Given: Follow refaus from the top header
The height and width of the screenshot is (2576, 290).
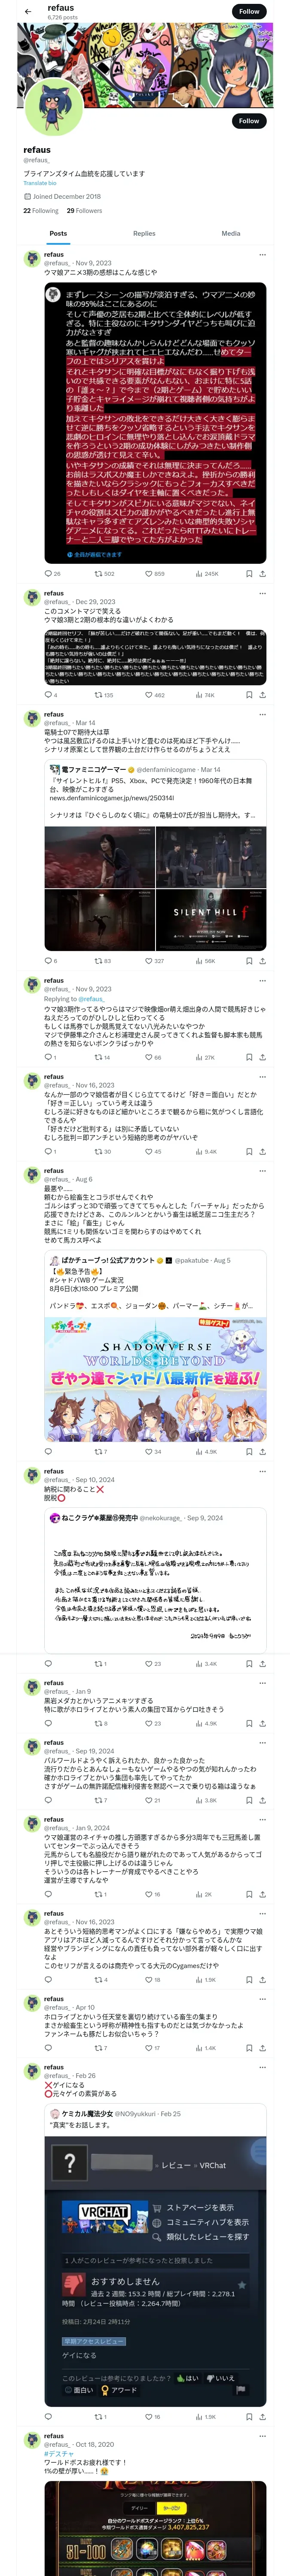Looking at the screenshot, I should (x=249, y=11).
